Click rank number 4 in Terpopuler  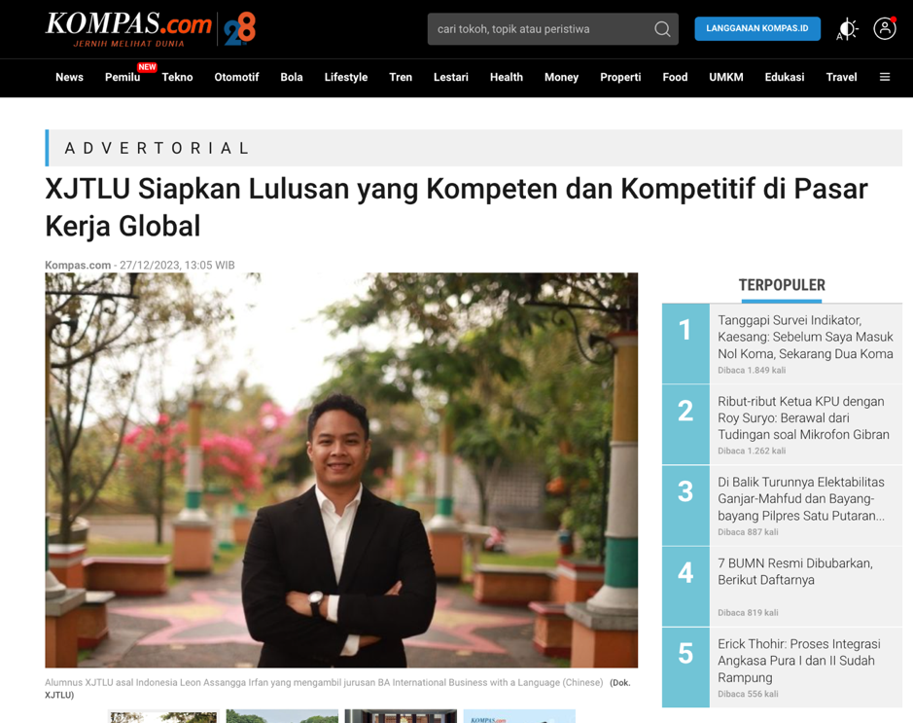click(685, 587)
